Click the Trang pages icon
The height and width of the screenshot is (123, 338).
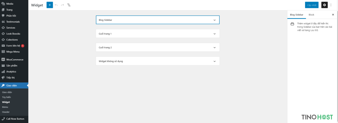(x=3, y=10)
